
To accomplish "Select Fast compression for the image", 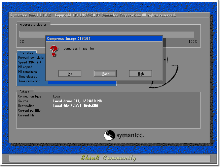I will (105, 74).
